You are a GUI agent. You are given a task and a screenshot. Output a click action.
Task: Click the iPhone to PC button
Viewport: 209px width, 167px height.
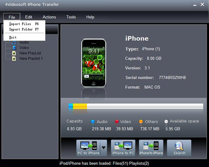(x=123, y=148)
